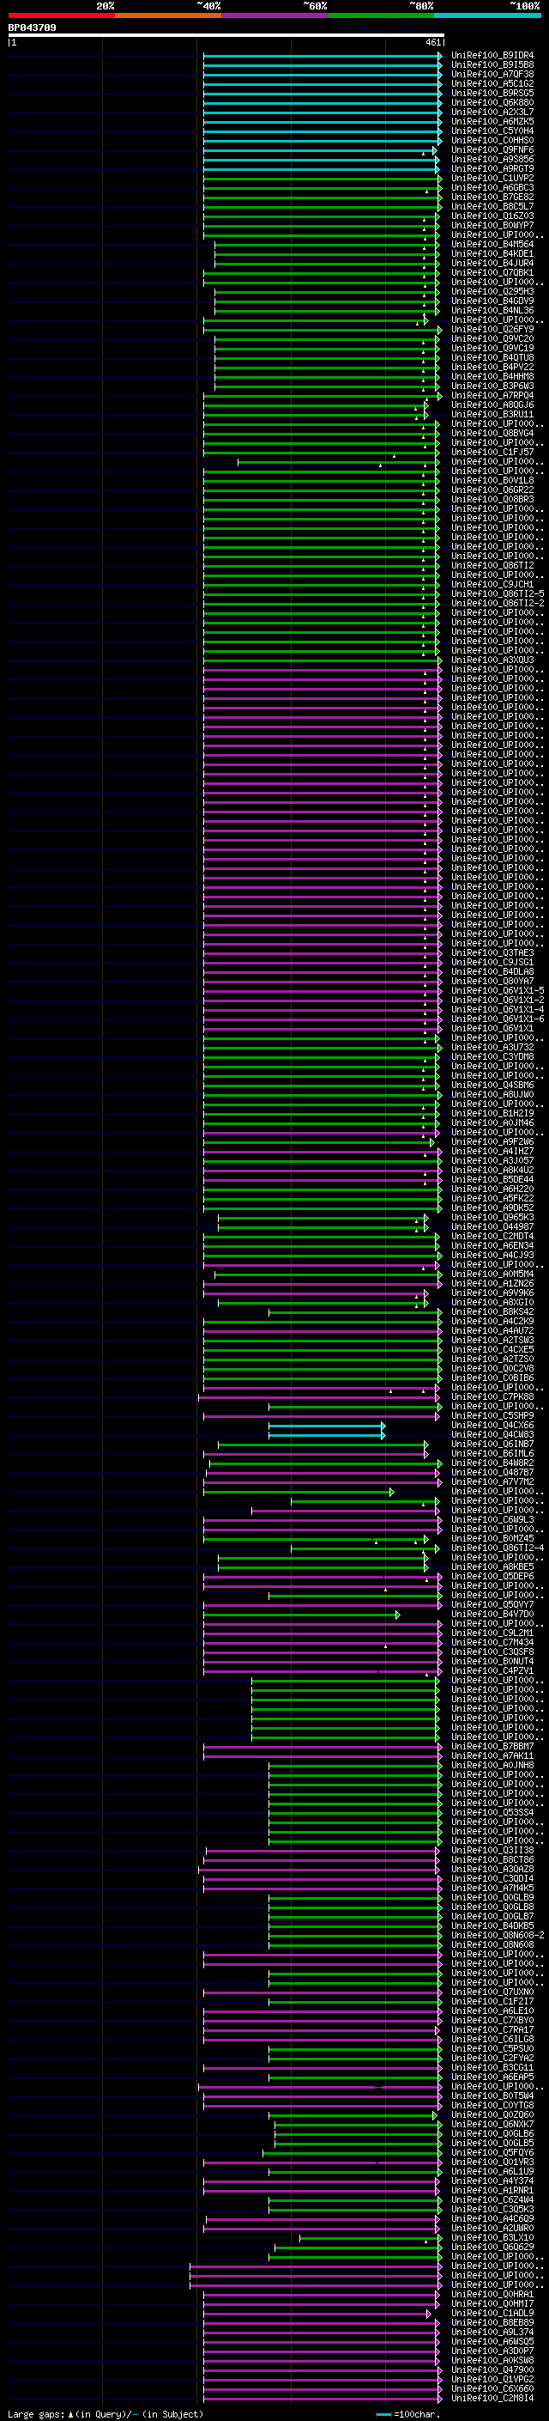Open the UniRef100_Q3II38 entry
Image resolution: width=549 pixels, height=2421 pixels.
tap(492, 1851)
